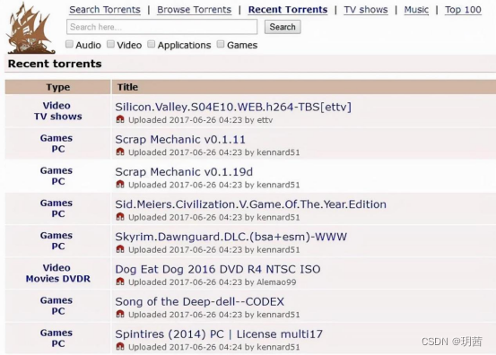
Task: Click magnet icon for Scrap Mechanic v0.1.11
Action: pos(120,152)
